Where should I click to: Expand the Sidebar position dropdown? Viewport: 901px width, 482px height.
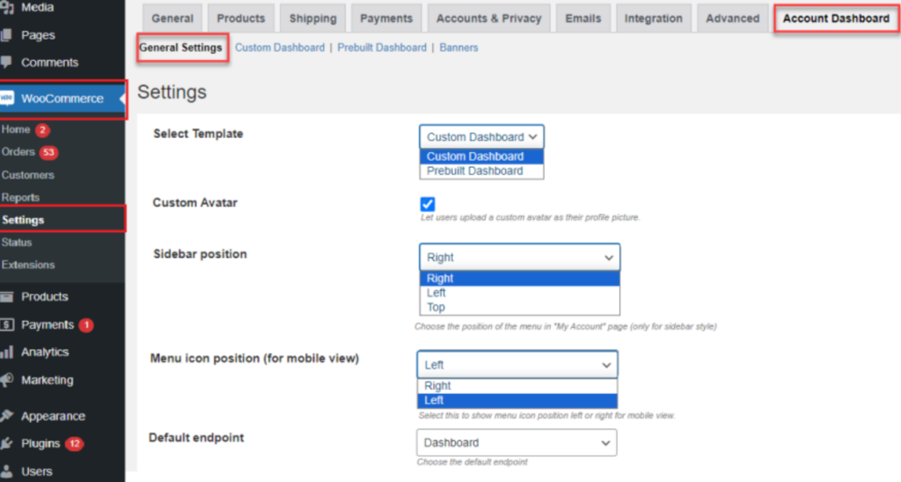pos(519,258)
